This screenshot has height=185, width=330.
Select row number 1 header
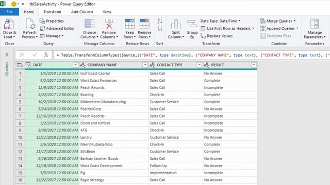(x=20, y=73)
